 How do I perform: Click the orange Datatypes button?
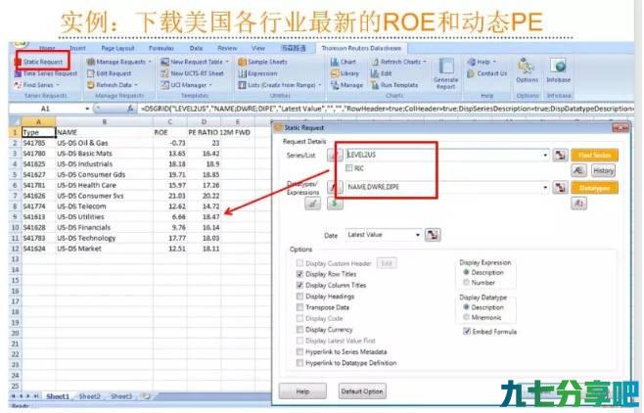[594, 188]
